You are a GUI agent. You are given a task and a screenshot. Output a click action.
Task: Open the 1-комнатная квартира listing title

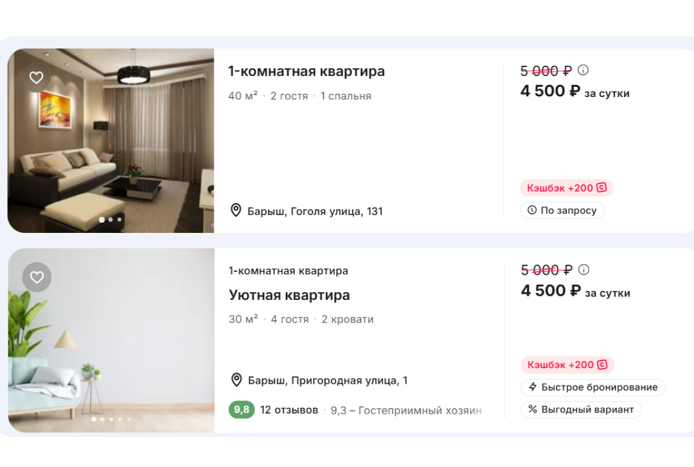[306, 71]
